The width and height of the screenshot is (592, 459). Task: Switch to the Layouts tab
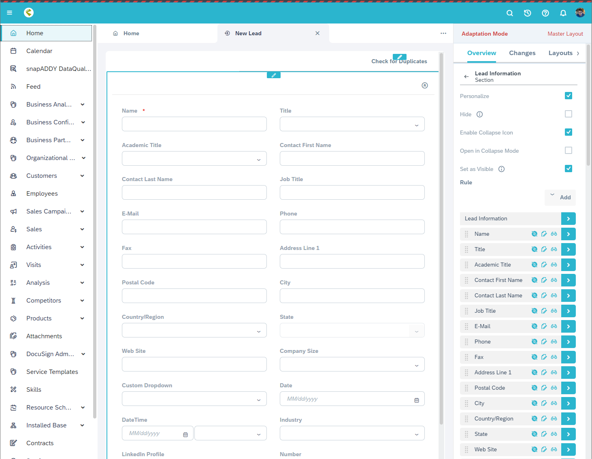tap(560, 53)
